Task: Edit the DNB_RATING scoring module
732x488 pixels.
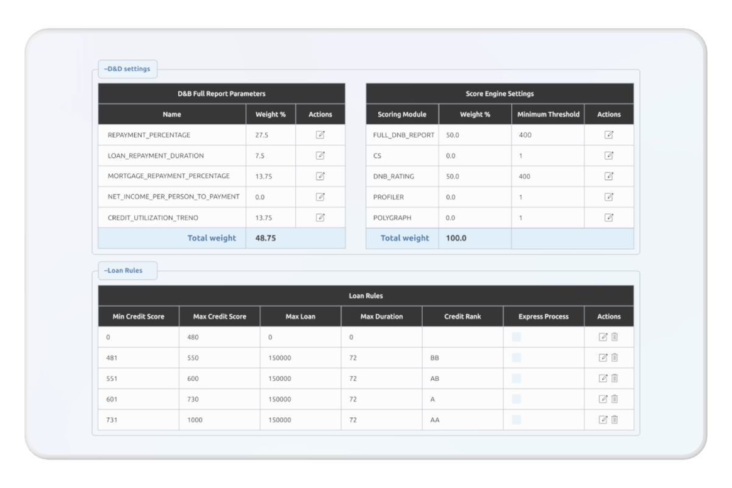Action: click(609, 176)
